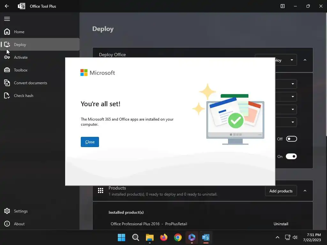The image size is (327, 245).
Task: Click the Deploy sidebar icon
Action: pyautogui.click(x=7, y=44)
